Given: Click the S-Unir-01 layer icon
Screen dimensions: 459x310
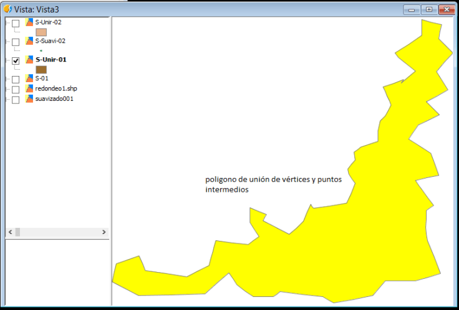Looking at the screenshot, I should coord(29,60).
